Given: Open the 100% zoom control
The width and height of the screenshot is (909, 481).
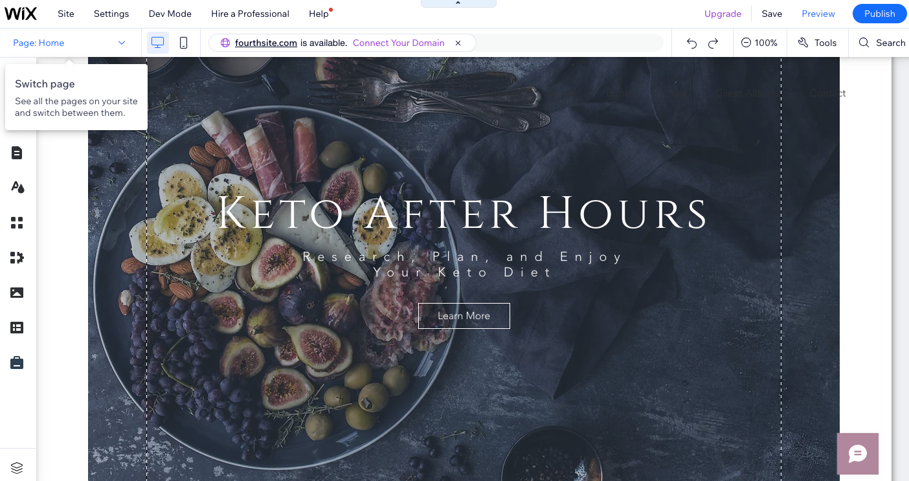Looking at the screenshot, I should coord(759,43).
